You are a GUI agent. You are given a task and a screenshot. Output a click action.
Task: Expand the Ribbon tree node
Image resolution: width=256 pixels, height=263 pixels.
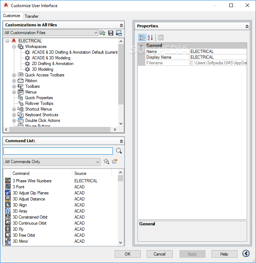coord(14,81)
